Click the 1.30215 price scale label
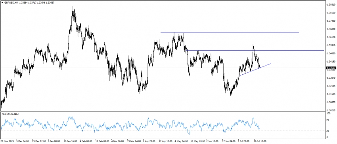Viewport: 337px width, 144px height. click(x=331, y=110)
